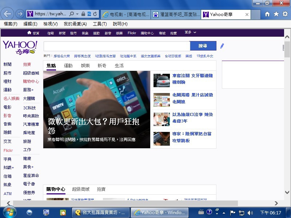Open the browser Home icon
This screenshot has height=218, width=291.
[267, 14]
